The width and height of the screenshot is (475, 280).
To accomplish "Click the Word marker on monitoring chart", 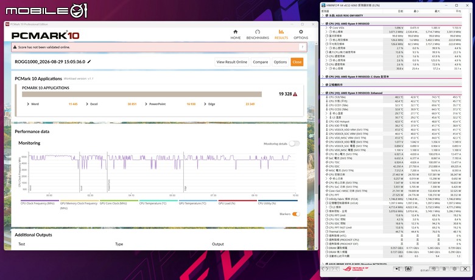I will 30,188.
